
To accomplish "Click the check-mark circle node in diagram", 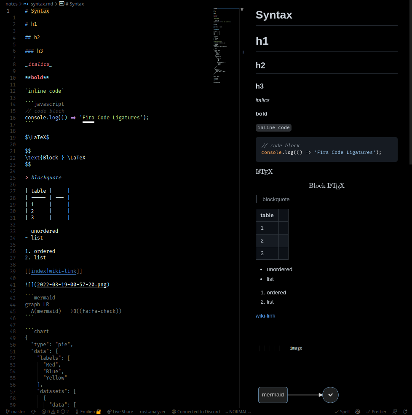I will click(330, 395).
